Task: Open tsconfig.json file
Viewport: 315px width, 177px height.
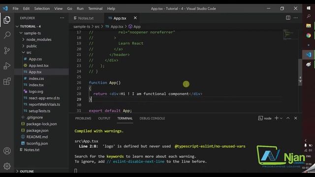Action: [37, 143]
